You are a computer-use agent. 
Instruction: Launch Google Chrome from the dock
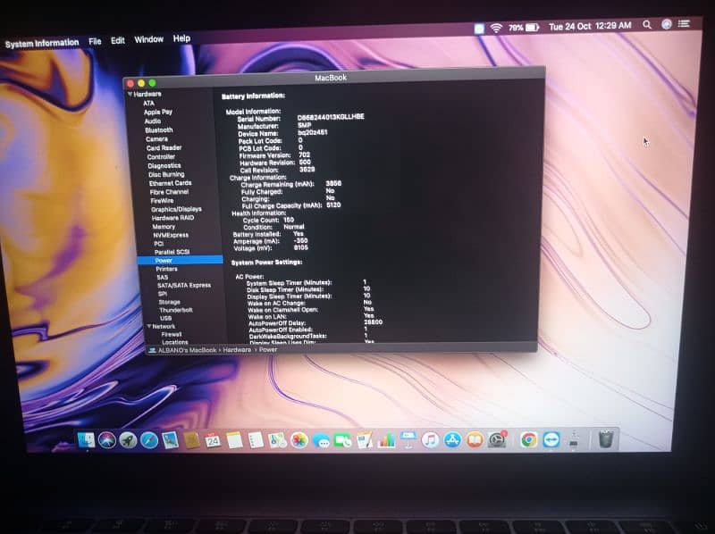[x=529, y=439]
